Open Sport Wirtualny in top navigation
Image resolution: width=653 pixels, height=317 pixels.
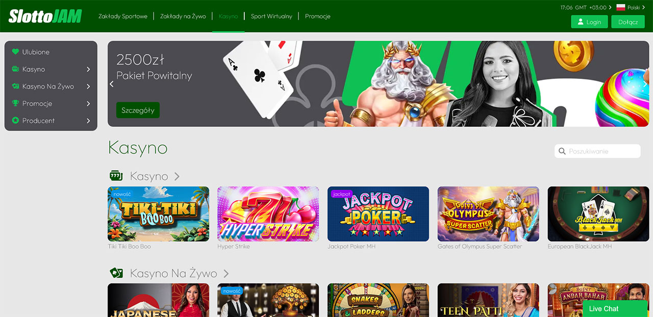point(271,16)
